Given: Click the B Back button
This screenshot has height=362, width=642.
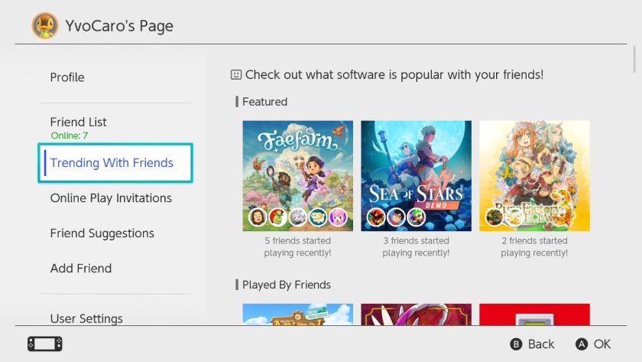Looking at the screenshot, I should pyautogui.click(x=532, y=344).
